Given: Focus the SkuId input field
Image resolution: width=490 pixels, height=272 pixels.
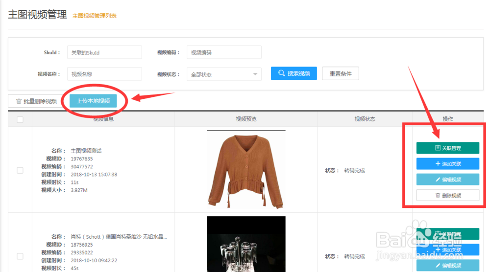Looking at the screenshot, I should tap(104, 52).
